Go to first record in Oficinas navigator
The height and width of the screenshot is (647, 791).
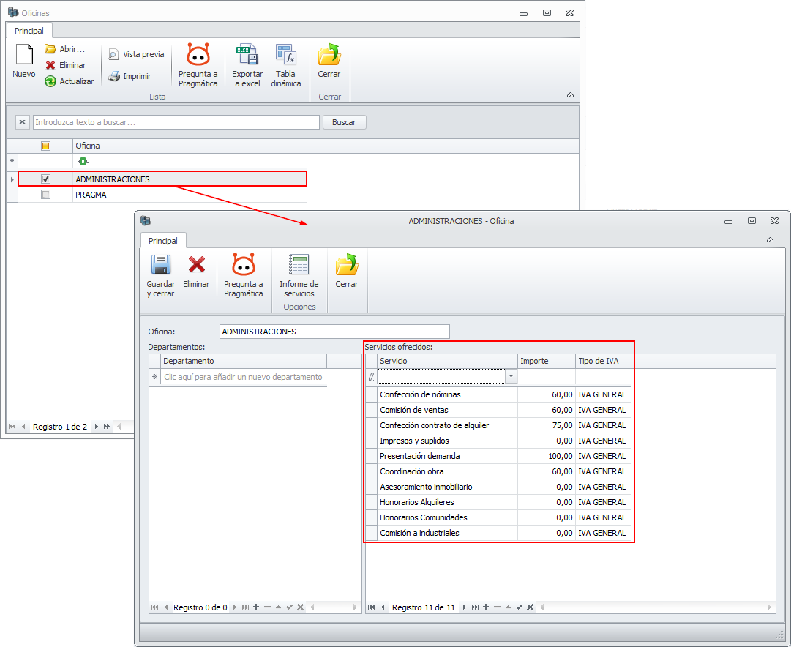coord(12,427)
